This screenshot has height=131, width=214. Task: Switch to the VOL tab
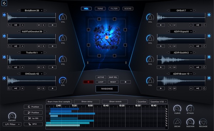coord(86,9)
